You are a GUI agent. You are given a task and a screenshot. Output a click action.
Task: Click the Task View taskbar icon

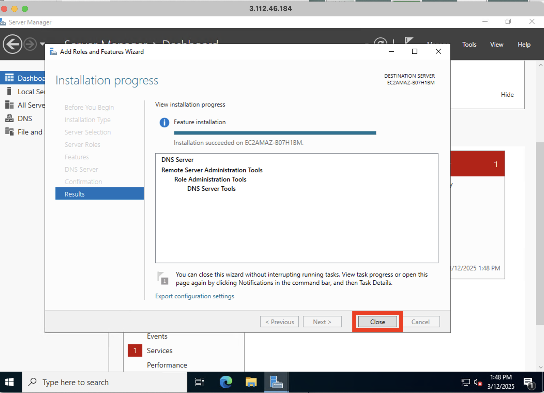(199, 382)
